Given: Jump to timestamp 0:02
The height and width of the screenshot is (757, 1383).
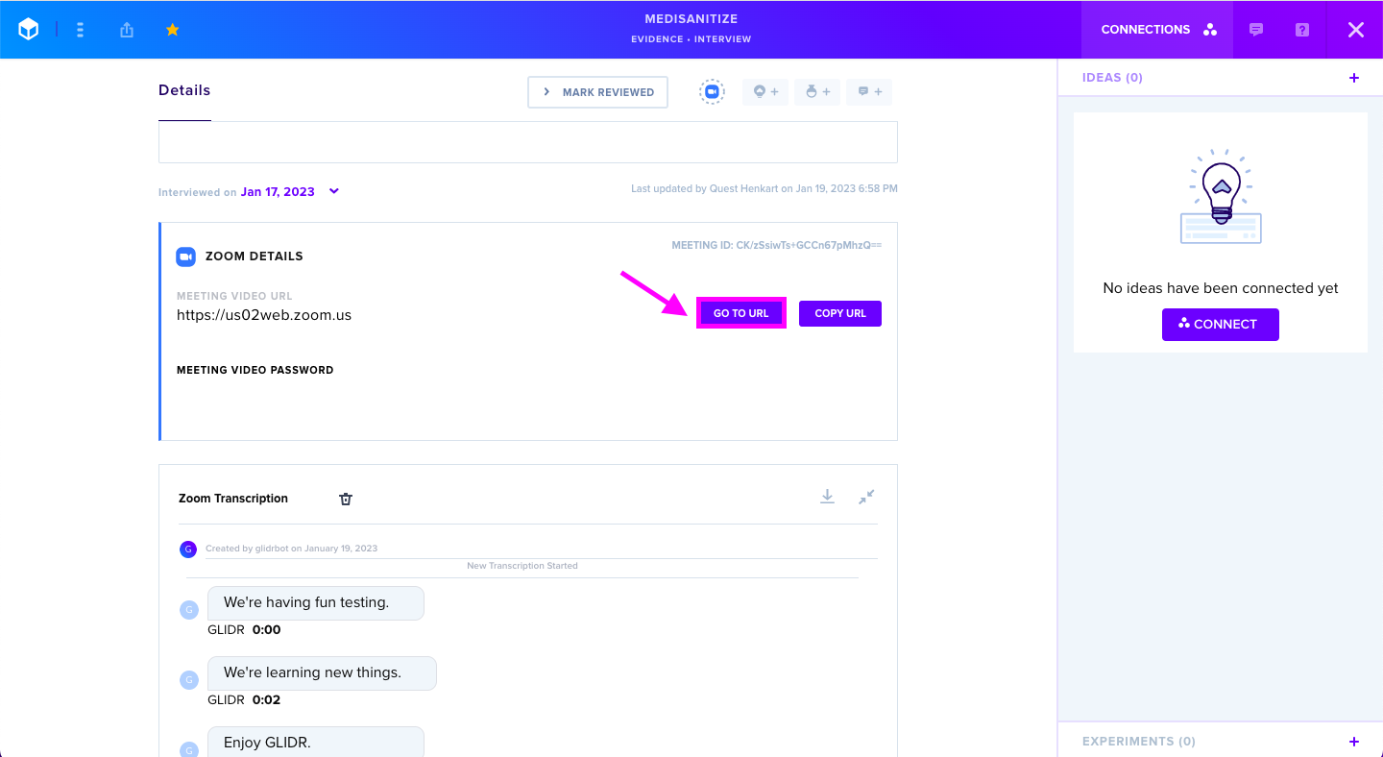Looking at the screenshot, I should click(x=266, y=700).
